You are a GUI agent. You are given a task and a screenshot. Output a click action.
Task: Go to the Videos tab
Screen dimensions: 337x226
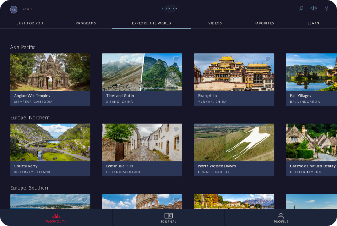215,23
